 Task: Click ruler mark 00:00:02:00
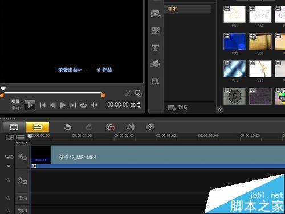point(82,135)
